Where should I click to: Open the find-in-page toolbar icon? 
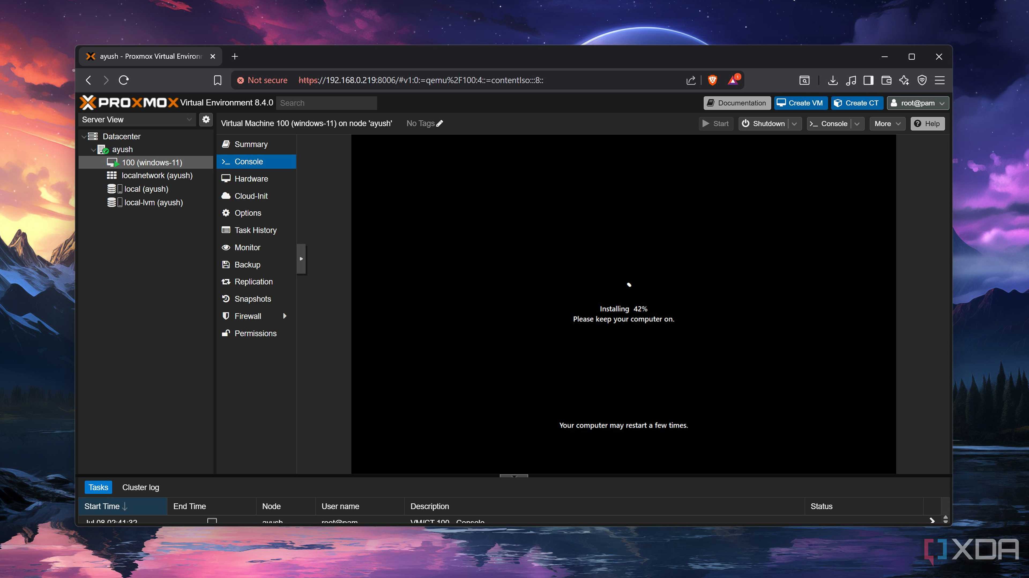pyautogui.click(x=804, y=80)
